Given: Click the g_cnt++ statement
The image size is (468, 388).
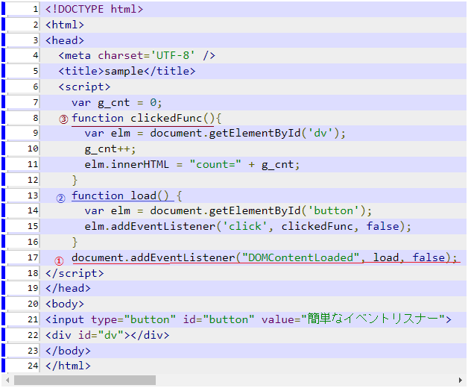Looking at the screenshot, I should (x=107, y=148).
